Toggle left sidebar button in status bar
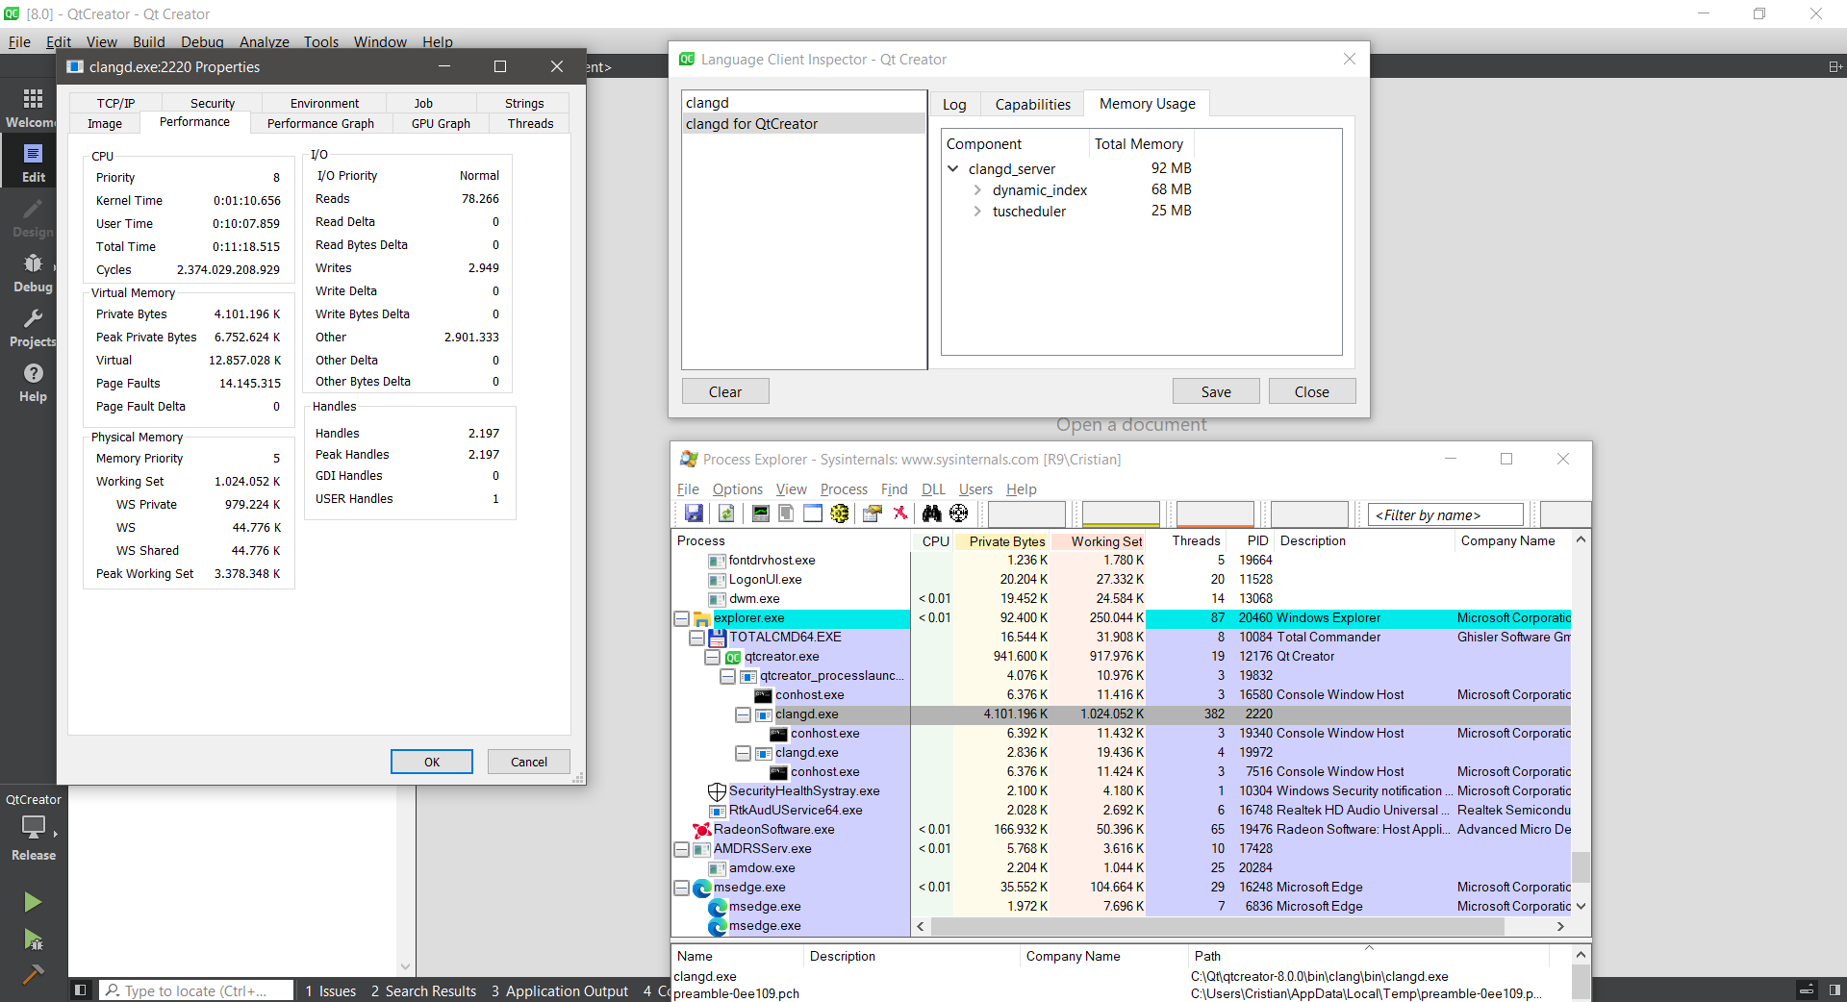The image size is (1847, 1002). coord(81,990)
